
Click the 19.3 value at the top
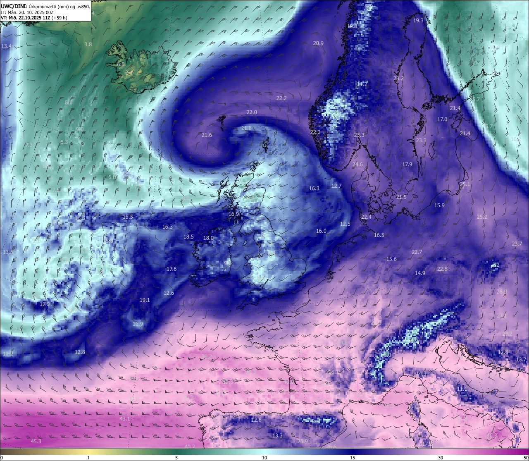[418, 20]
